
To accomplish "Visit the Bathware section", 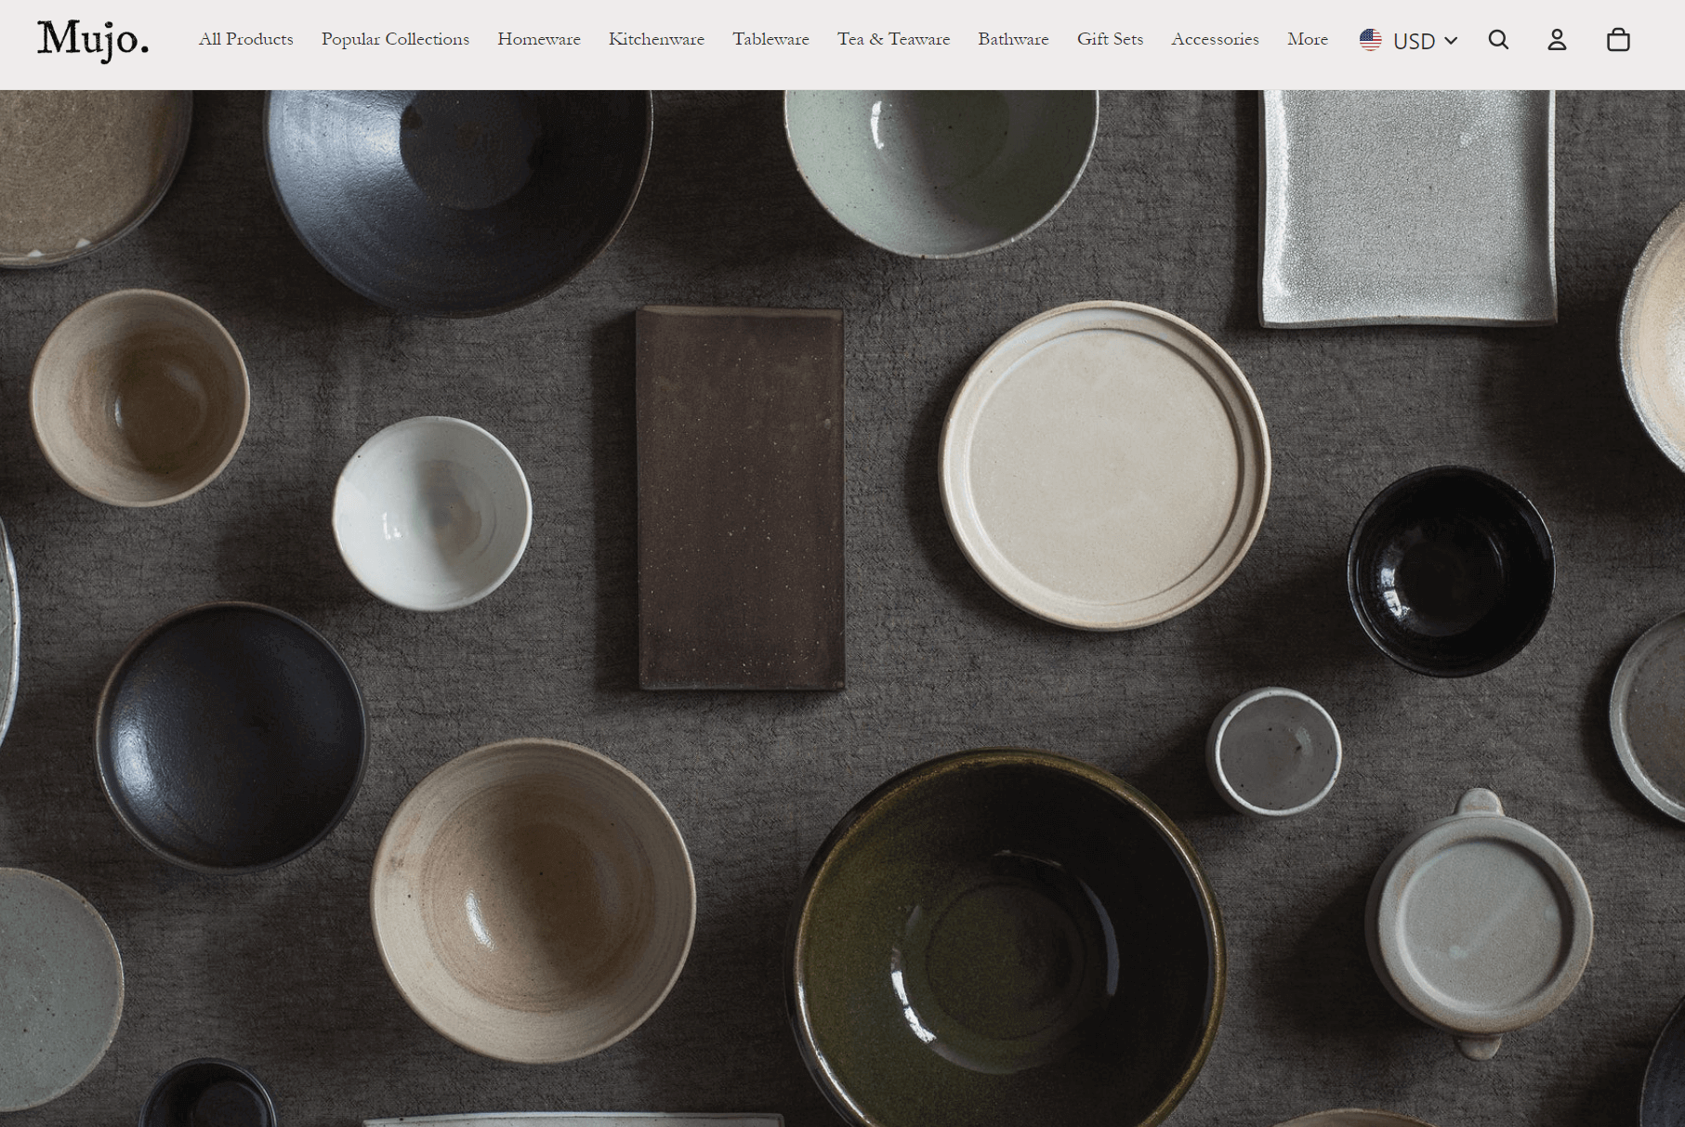I will click(1013, 40).
